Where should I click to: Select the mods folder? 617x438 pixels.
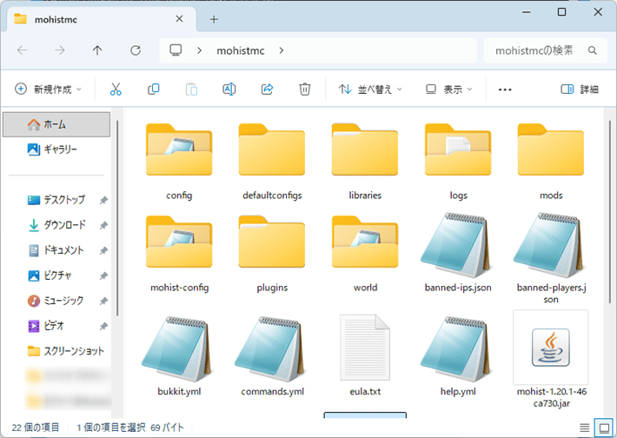[x=551, y=162]
